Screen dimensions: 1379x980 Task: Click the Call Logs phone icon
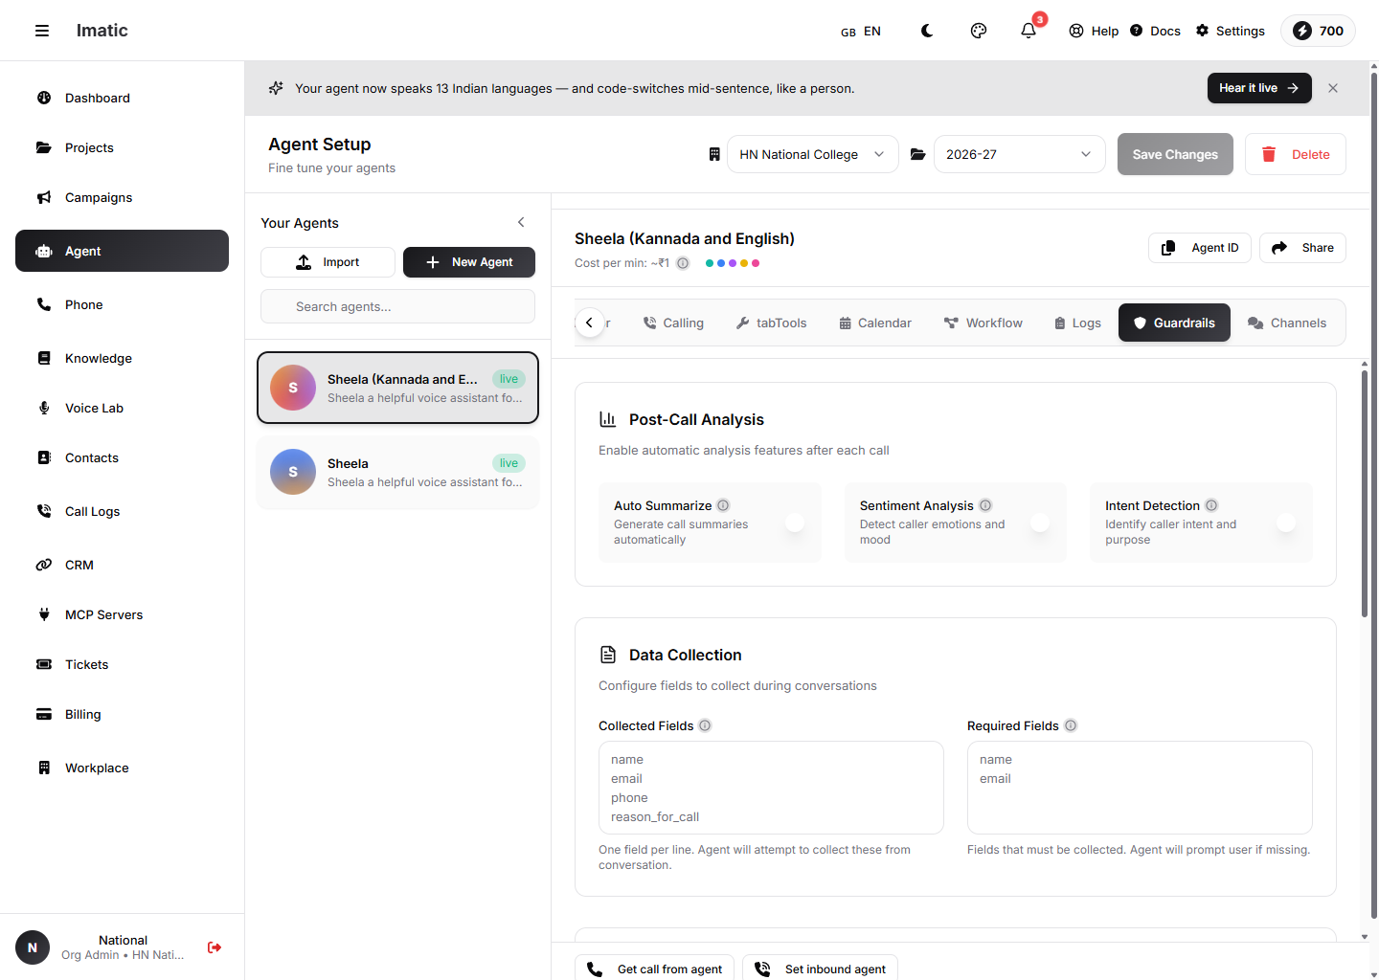click(x=44, y=511)
